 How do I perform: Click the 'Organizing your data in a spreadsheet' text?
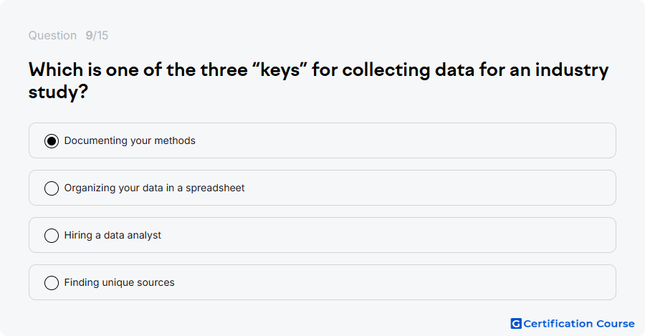[154, 188]
